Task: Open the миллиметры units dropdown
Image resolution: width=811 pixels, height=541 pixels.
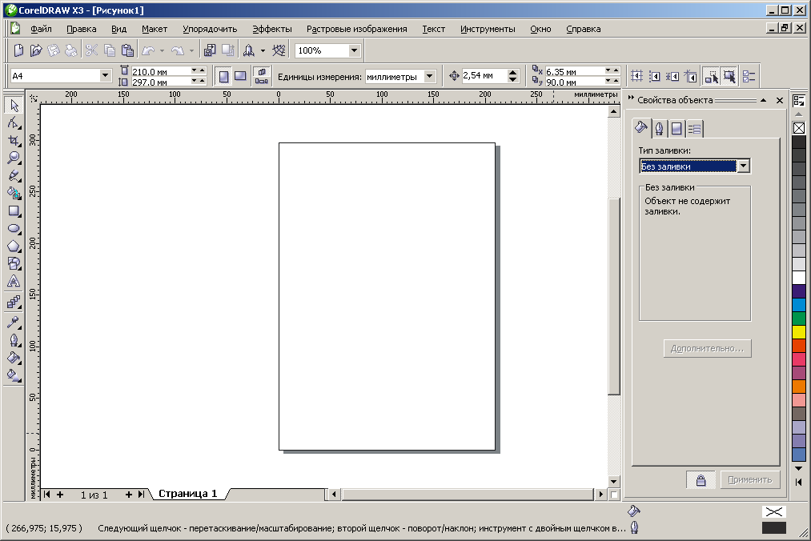Action: 429,76
